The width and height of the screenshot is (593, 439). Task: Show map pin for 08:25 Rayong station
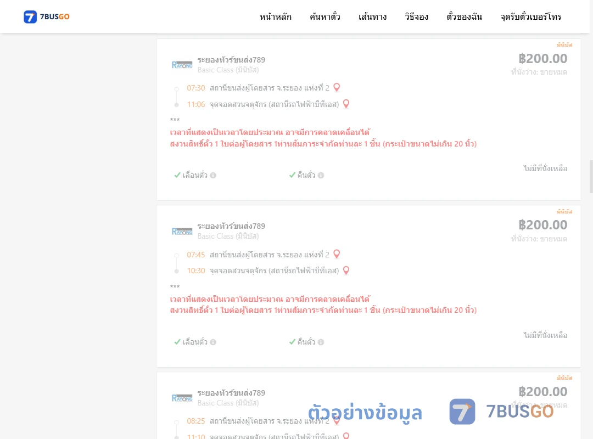tap(337, 420)
